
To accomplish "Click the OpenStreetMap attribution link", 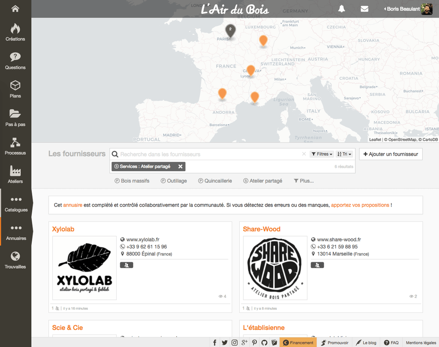I will click(x=402, y=139).
